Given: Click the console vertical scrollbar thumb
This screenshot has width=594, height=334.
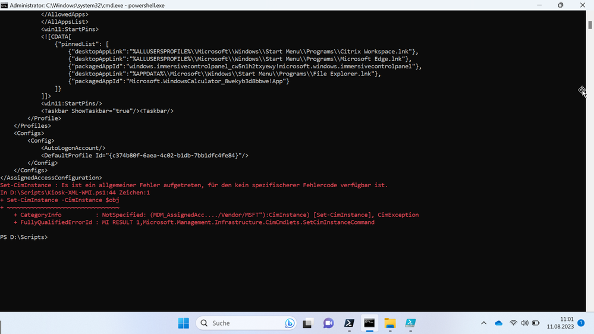Looking at the screenshot, I should click(590, 25).
